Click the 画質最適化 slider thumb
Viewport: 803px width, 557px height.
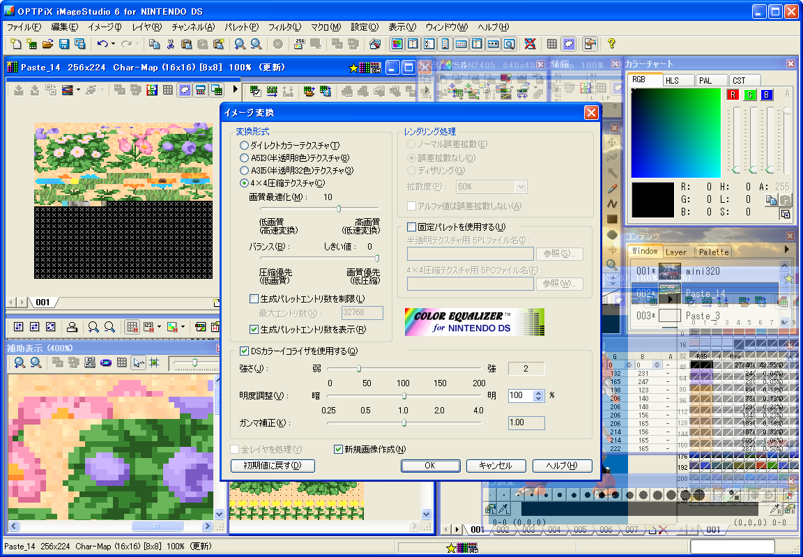[x=339, y=208]
